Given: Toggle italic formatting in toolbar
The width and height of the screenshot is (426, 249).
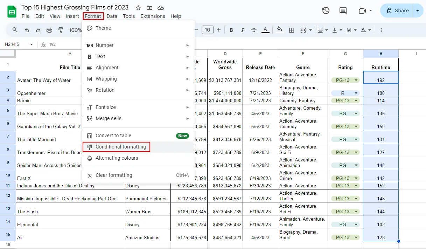Looking at the screenshot, I should (242, 30).
